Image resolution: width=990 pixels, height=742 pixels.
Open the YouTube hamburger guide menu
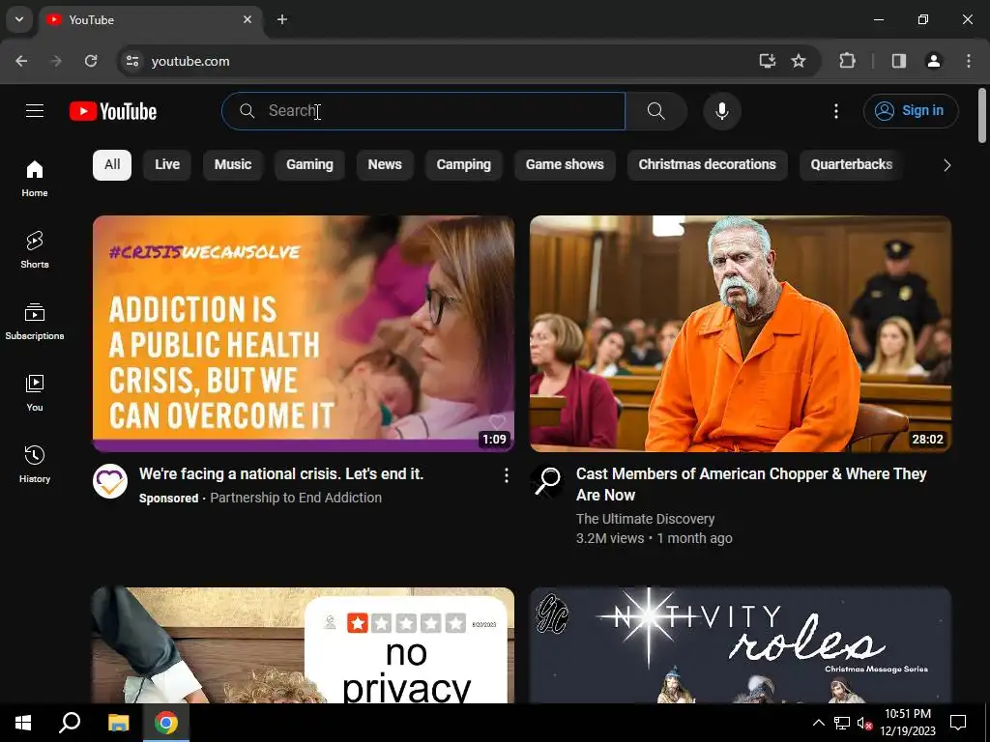click(x=35, y=111)
